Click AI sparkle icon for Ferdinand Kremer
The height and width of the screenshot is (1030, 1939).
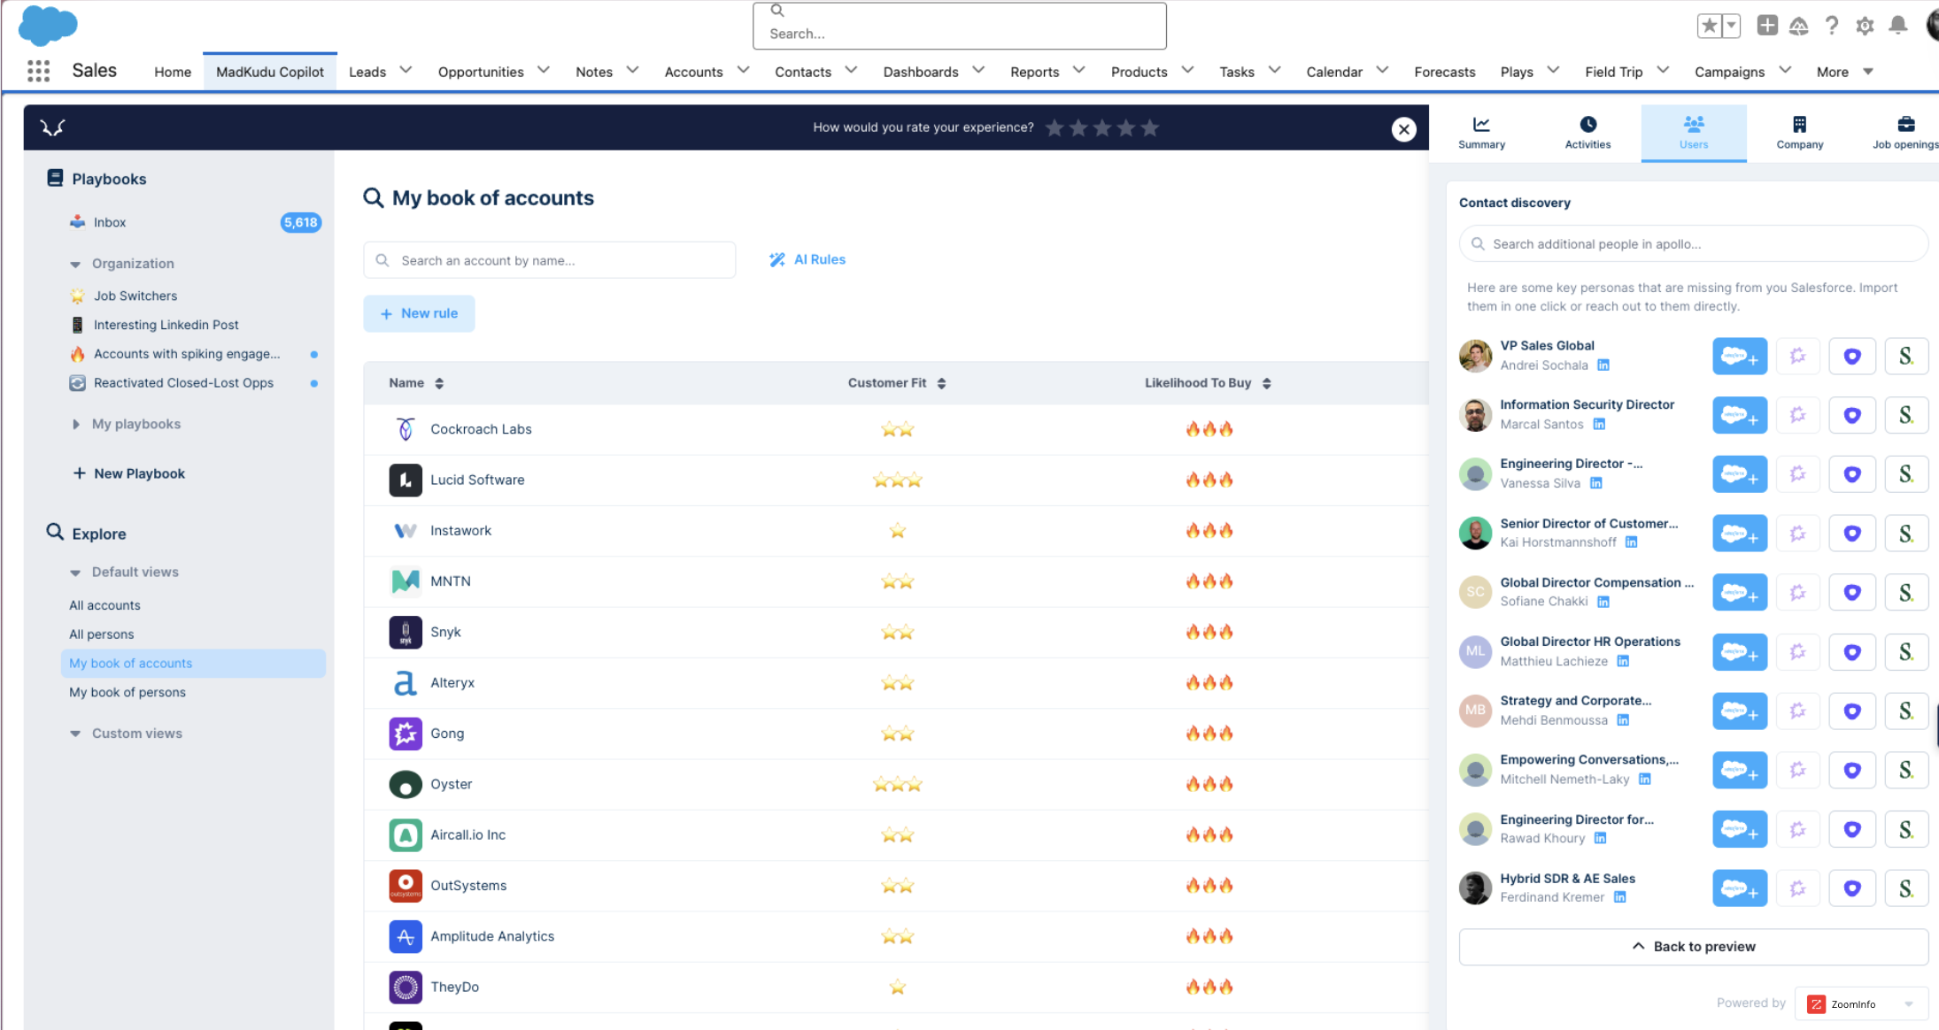pyautogui.click(x=1797, y=888)
